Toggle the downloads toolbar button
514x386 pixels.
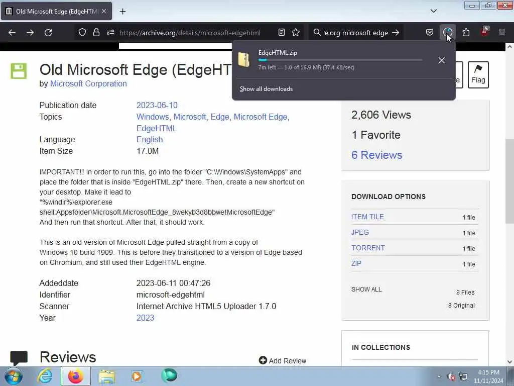(447, 33)
